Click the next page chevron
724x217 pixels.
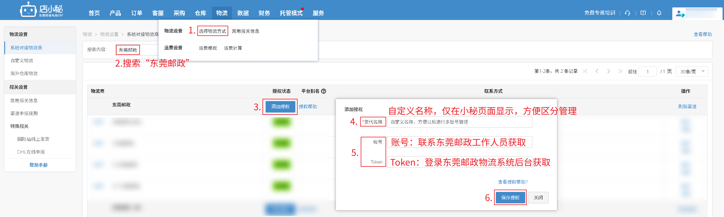(609, 71)
